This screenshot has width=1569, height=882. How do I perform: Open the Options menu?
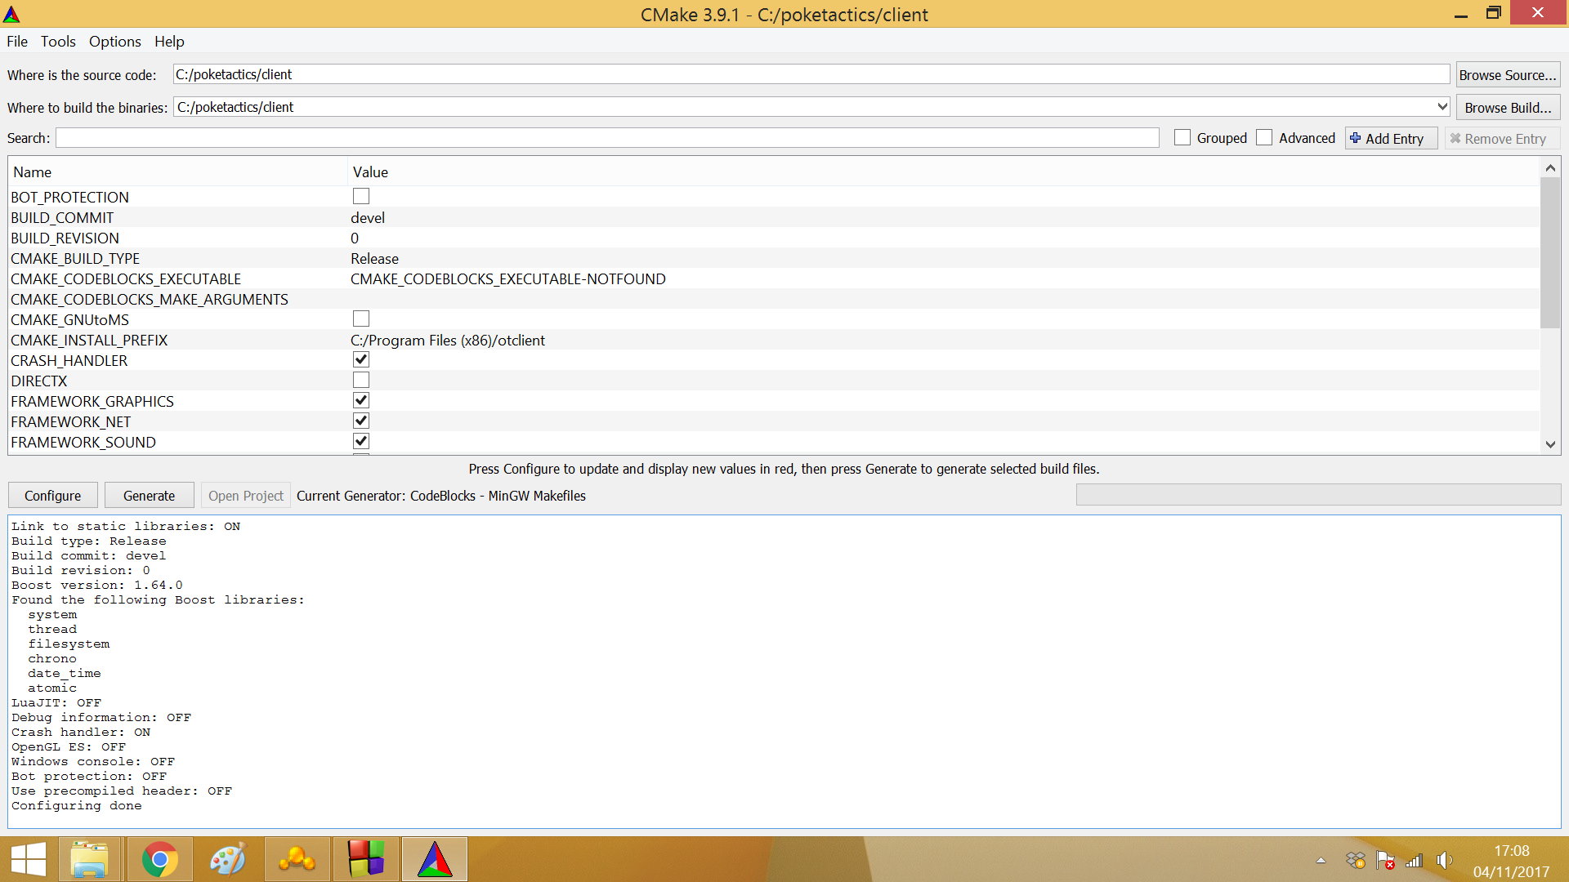coord(114,42)
